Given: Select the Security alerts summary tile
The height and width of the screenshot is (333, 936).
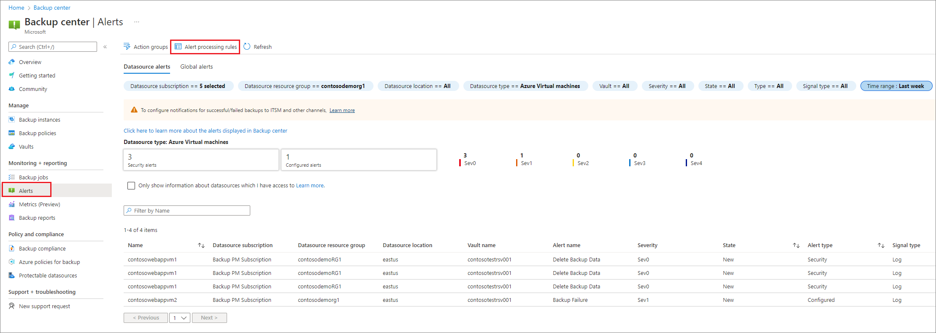Looking at the screenshot, I should [x=201, y=160].
